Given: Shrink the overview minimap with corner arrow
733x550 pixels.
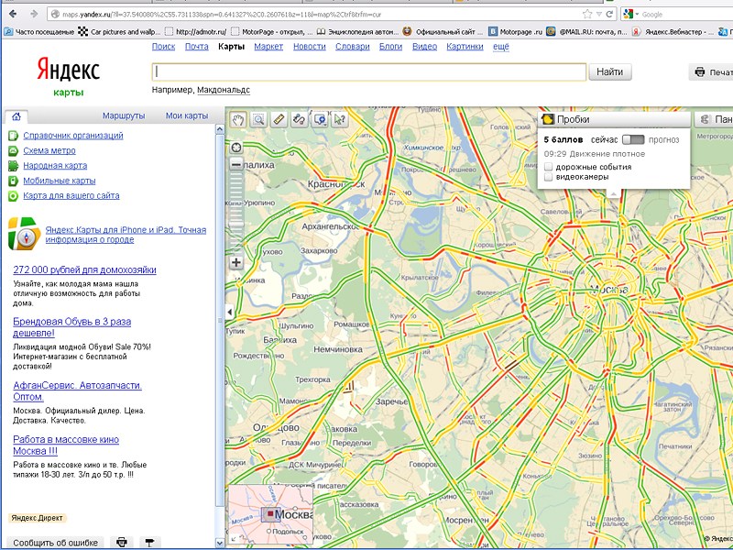Looking at the screenshot, I should [x=234, y=539].
